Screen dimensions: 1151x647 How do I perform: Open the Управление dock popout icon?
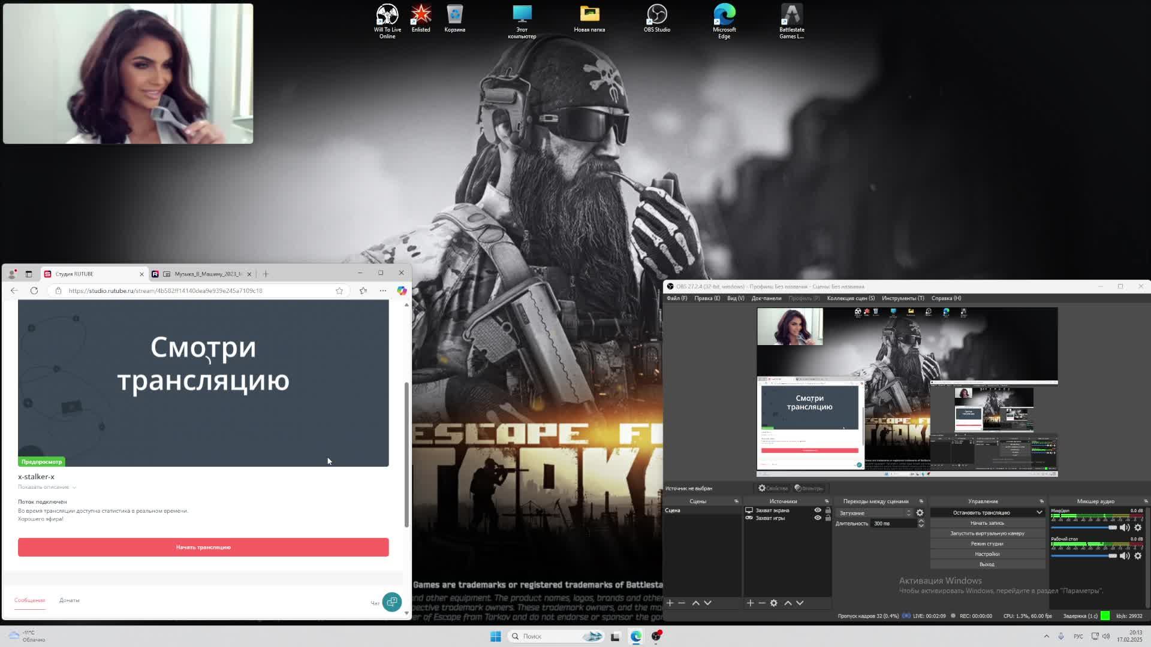1042,501
